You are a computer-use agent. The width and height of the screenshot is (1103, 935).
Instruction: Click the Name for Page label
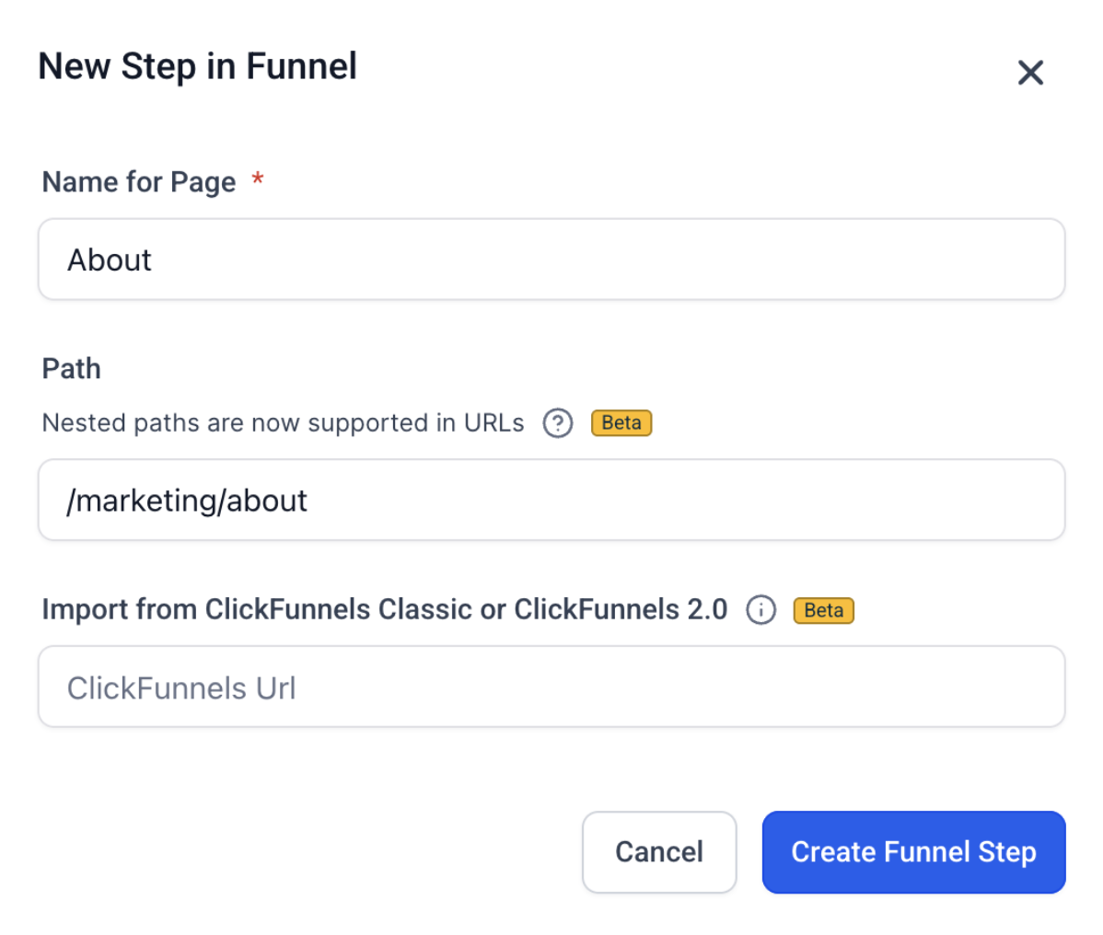point(139,182)
